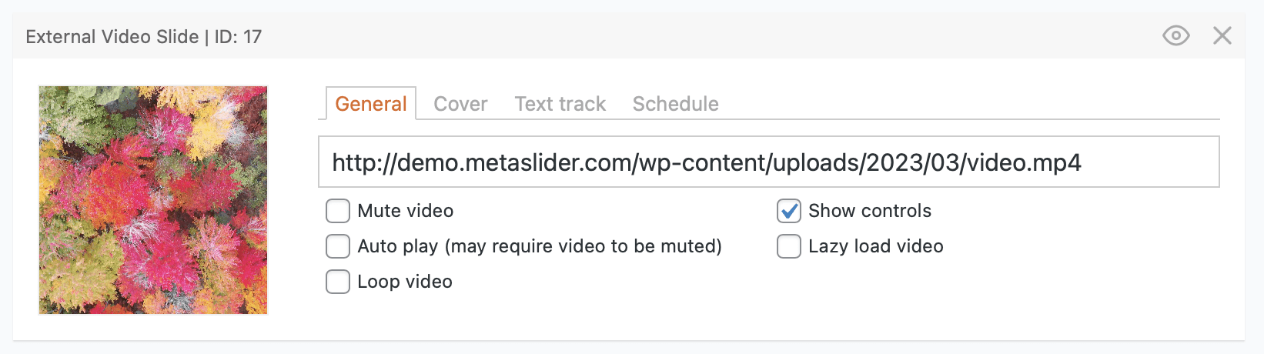Click the gray slide header bar
The height and width of the screenshot is (354, 1264).
point(693,36)
